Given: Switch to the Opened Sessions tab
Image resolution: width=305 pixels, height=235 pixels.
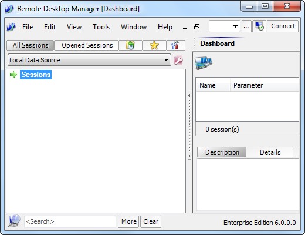Looking at the screenshot, I should [87, 45].
